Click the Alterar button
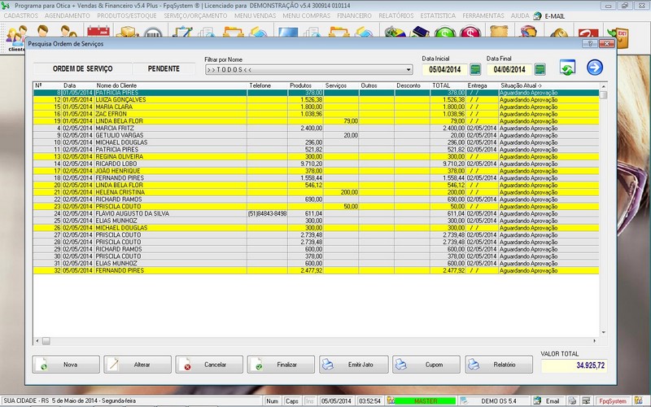The height and width of the screenshot is (407, 651). pos(138,364)
